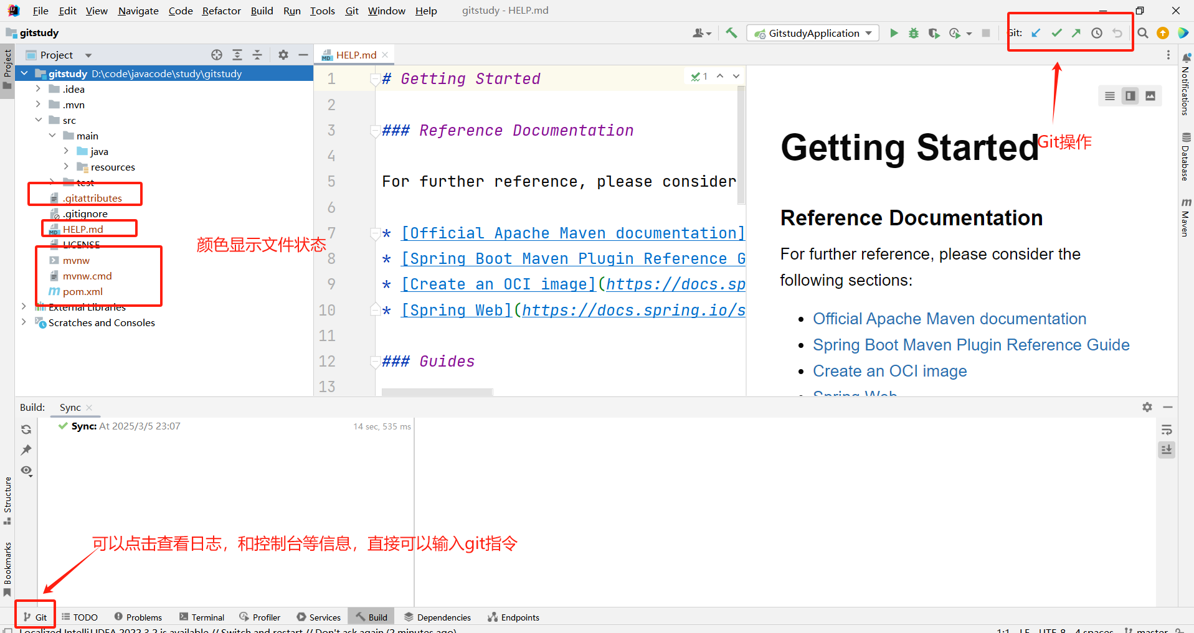Open the user account dropdown
1194x633 pixels.
pyautogui.click(x=702, y=33)
